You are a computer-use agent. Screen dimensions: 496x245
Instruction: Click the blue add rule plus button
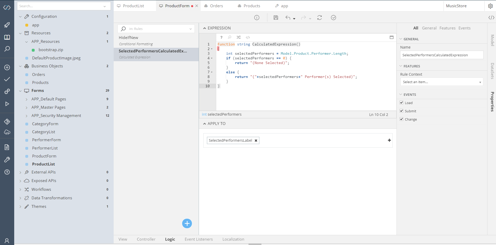(187, 223)
